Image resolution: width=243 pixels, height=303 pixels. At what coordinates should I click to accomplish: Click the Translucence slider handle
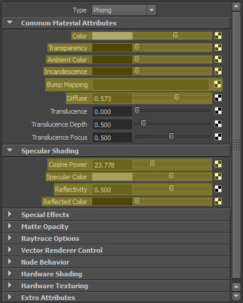(x=137, y=111)
